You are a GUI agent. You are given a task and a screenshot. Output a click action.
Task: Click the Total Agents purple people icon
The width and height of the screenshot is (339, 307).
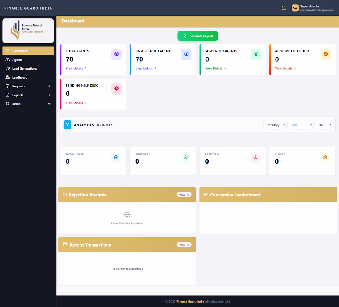[x=116, y=54]
